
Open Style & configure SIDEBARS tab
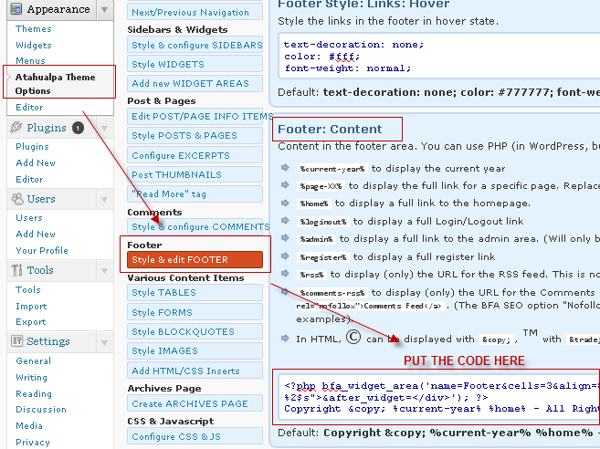coord(195,45)
